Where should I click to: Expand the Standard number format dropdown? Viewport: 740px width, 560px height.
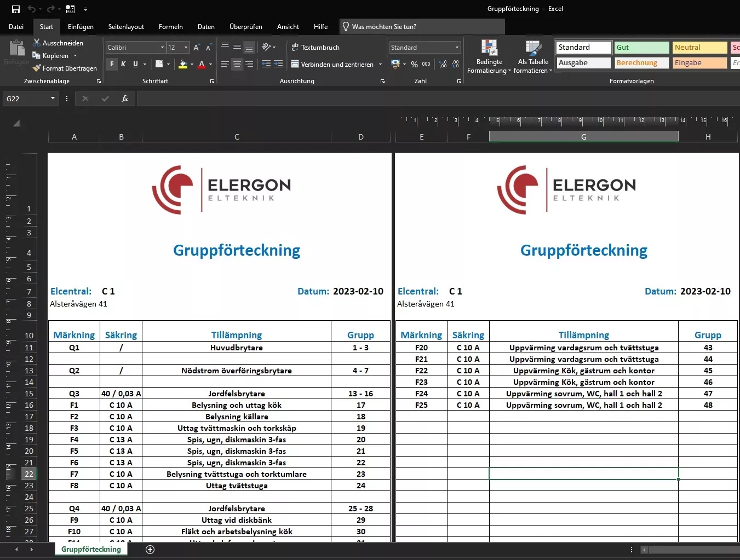[457, 48]
